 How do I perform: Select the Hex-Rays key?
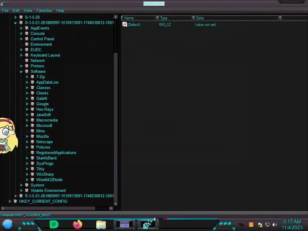(45, 109)
